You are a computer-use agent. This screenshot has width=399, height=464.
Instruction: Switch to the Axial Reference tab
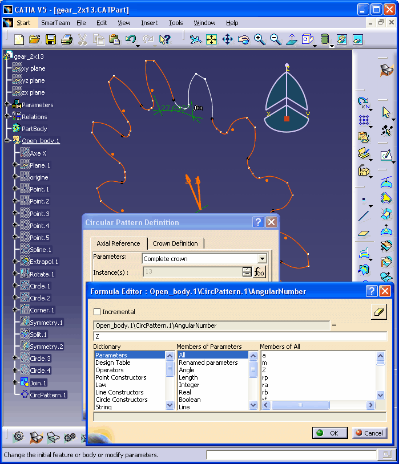tap(118, 243)
